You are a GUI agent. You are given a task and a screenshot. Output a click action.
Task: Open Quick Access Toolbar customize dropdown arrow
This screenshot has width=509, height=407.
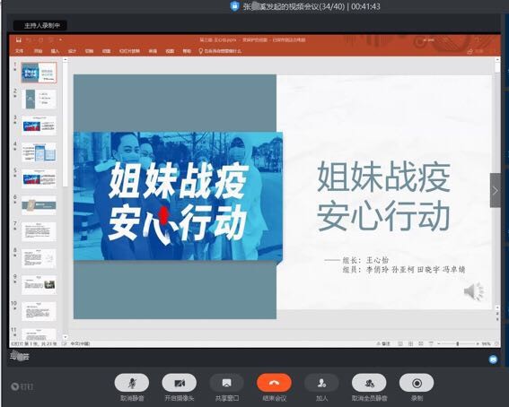point(61,39)
